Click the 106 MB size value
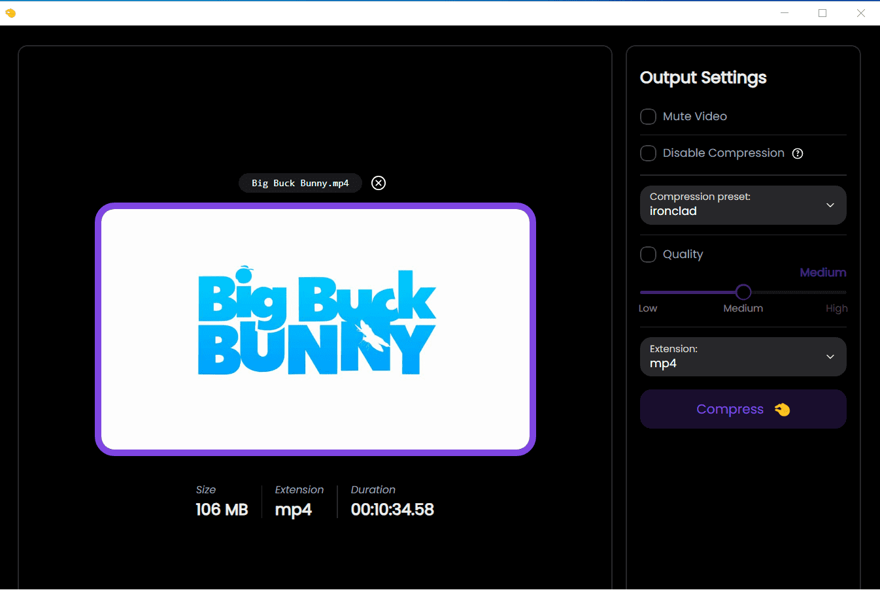The image size is (880, 590). click(x=222, y=510)
